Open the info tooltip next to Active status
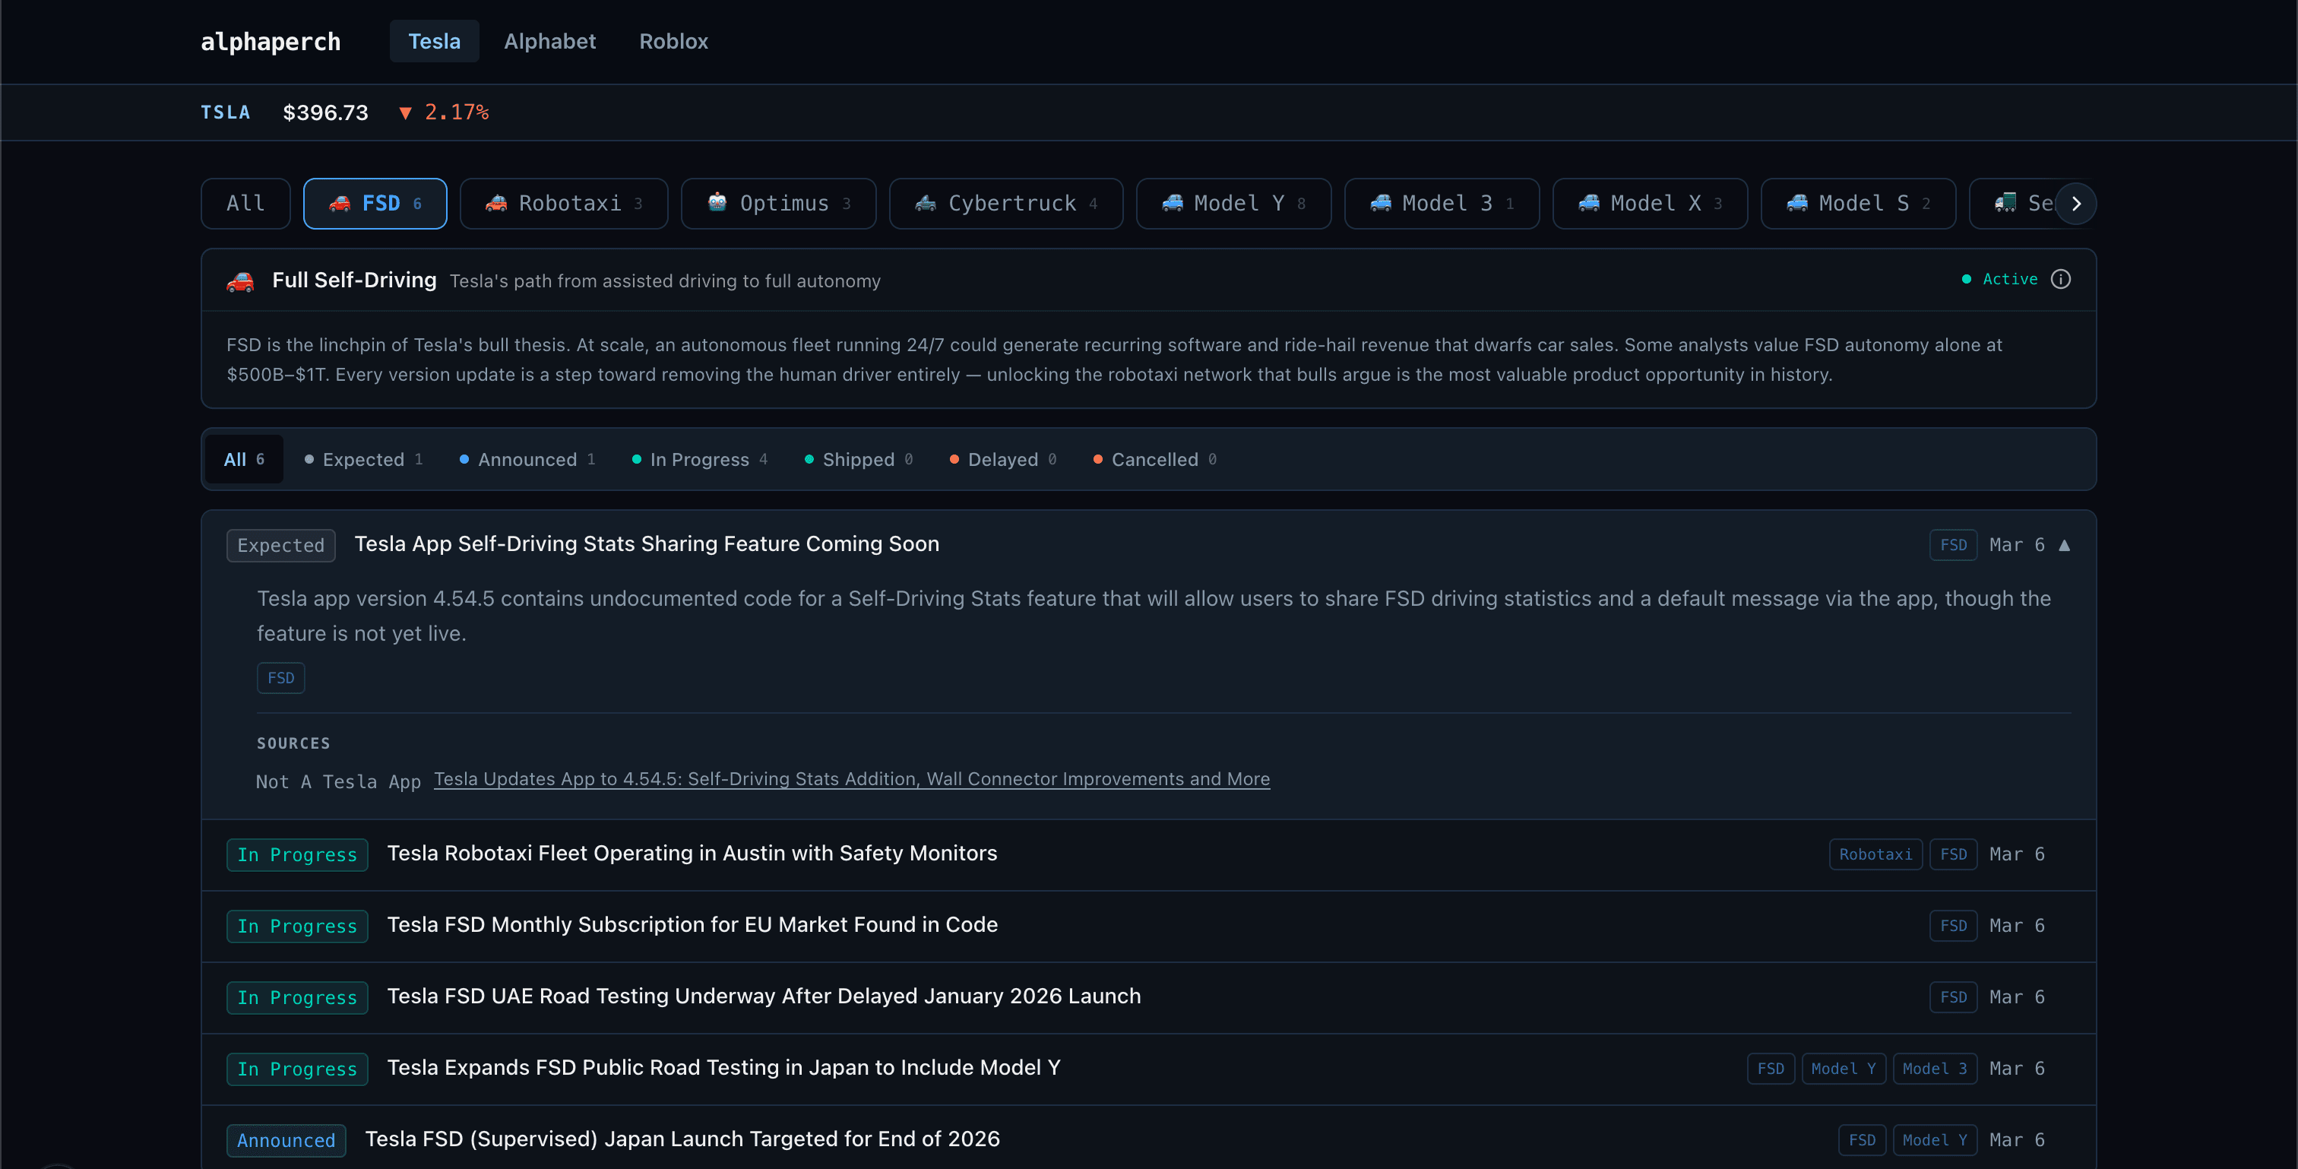Image resolution: width=2298 pixels, height=1169 pixels. [2062, 279]
